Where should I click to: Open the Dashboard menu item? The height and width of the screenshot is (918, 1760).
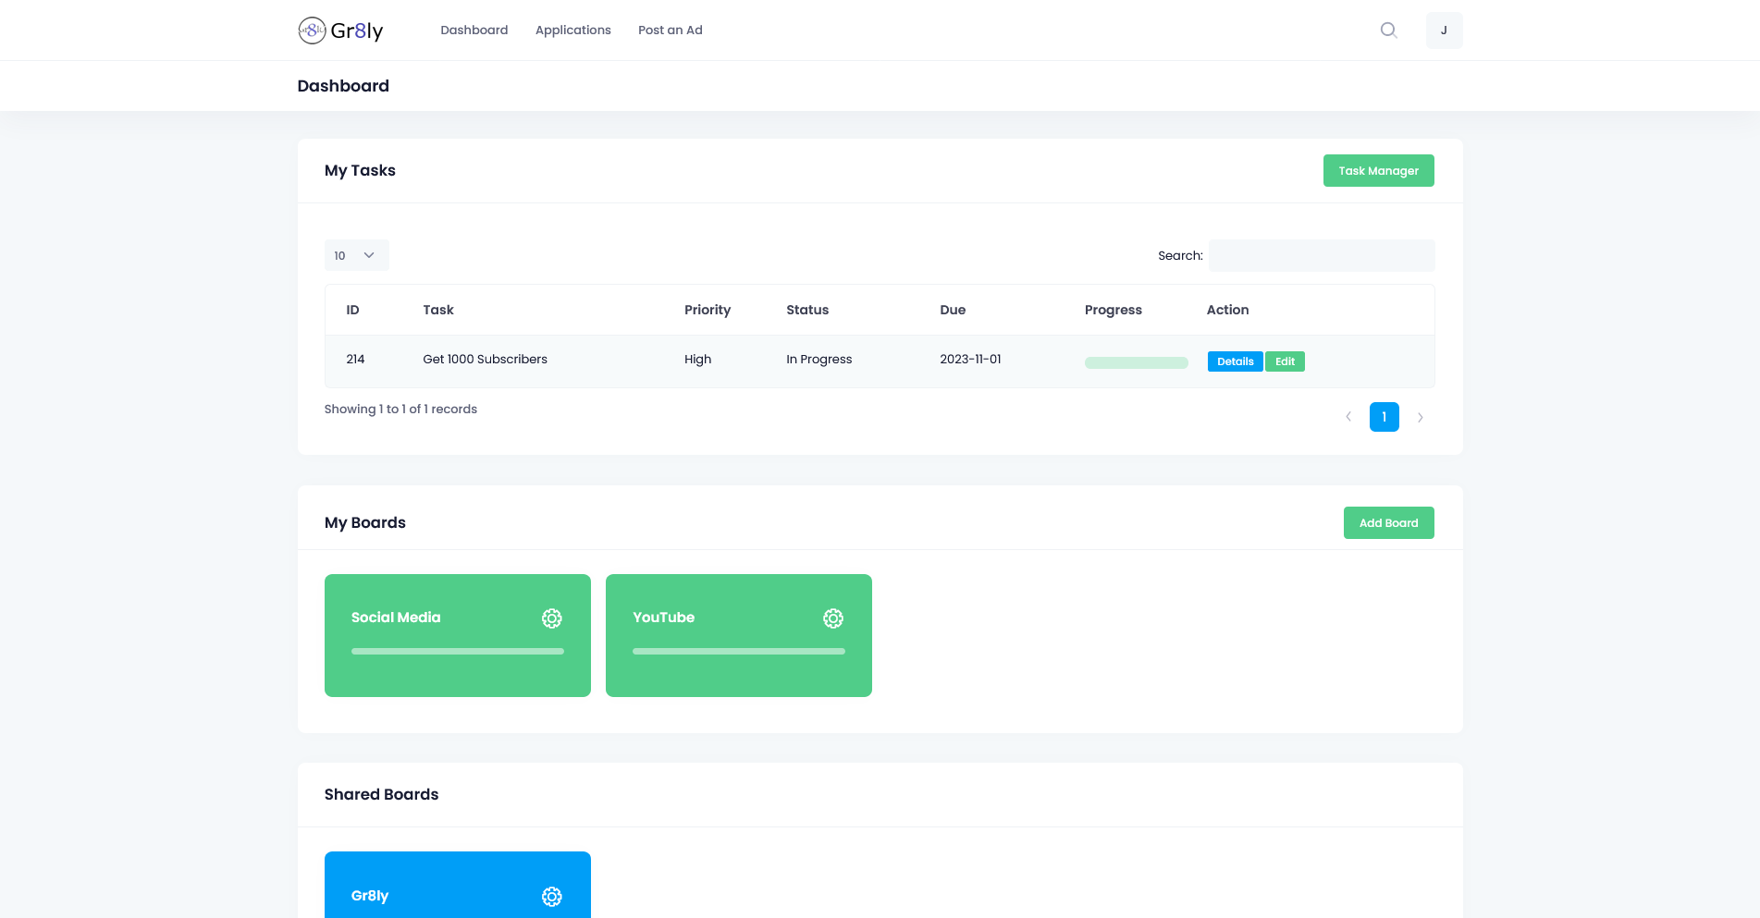pos(474,30)
